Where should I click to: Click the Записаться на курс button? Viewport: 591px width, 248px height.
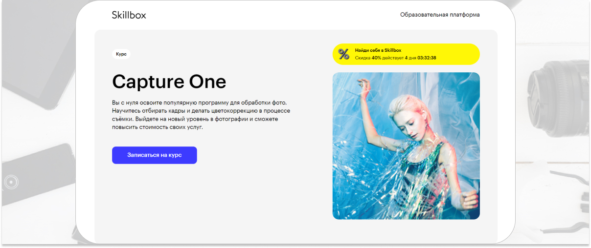click(x=155, y=155)
